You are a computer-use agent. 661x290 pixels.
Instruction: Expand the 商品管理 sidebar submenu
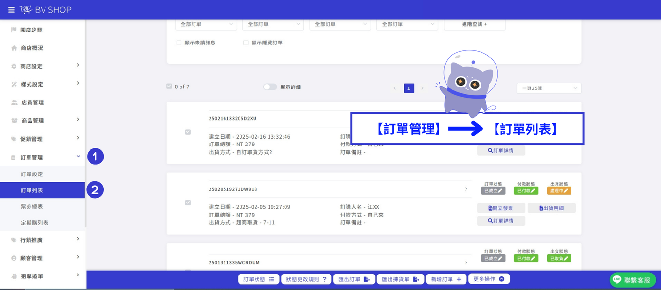78,120
